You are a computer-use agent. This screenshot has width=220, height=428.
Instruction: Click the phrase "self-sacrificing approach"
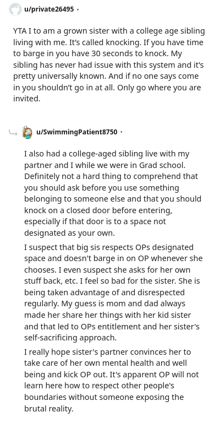[70, 338]
